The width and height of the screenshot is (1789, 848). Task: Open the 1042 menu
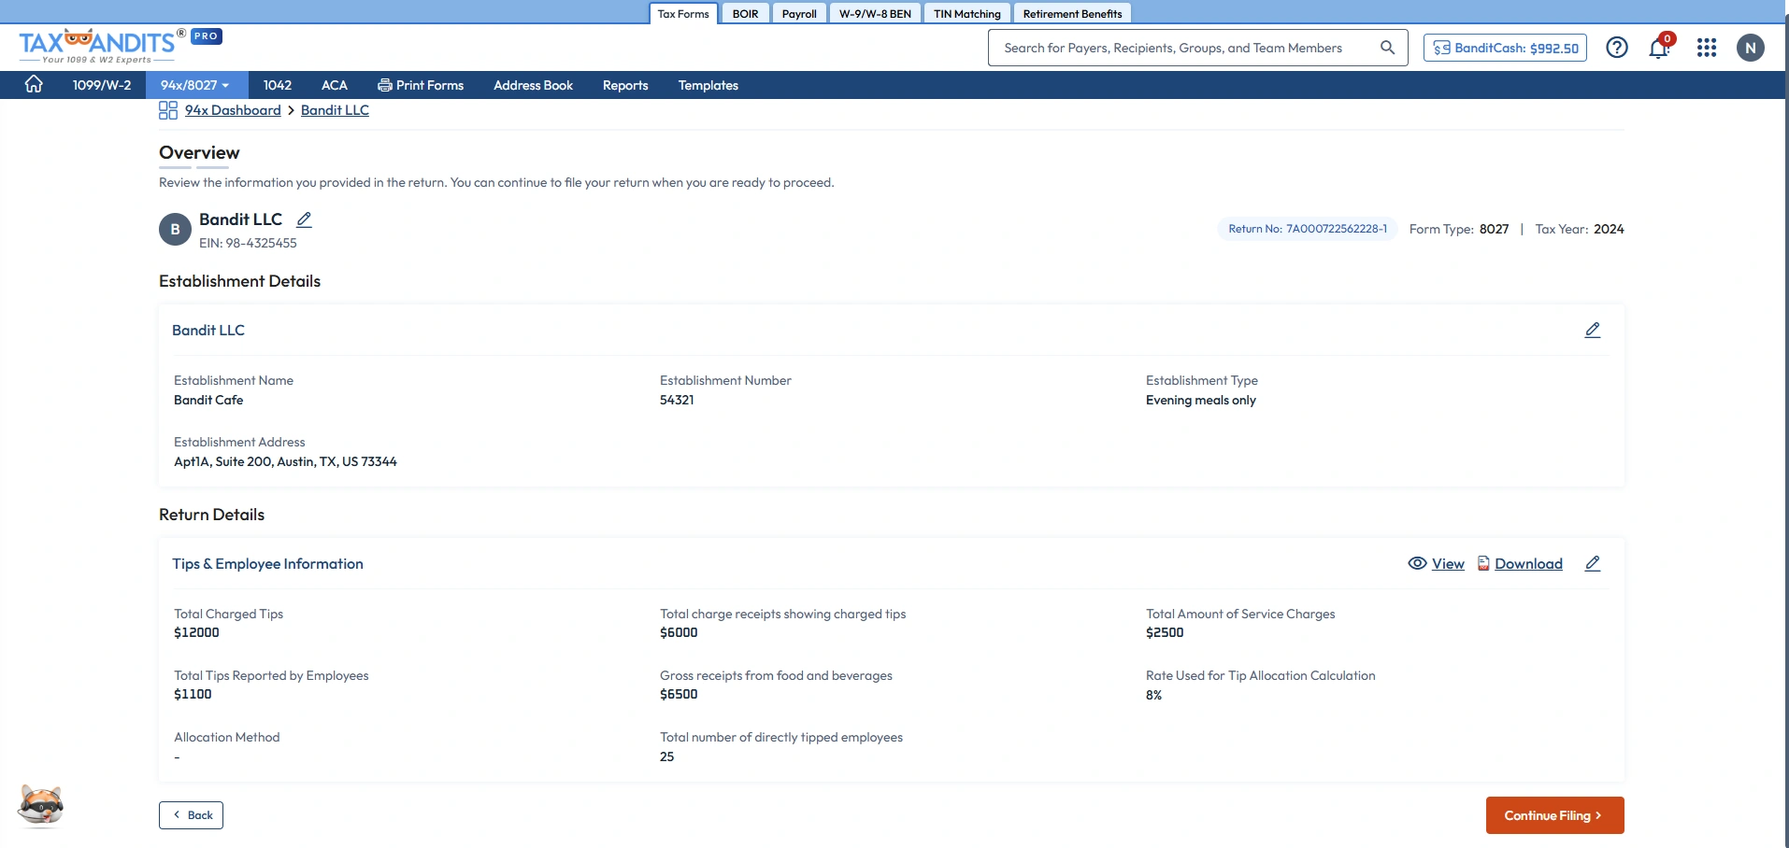click(x=278, y=85)
